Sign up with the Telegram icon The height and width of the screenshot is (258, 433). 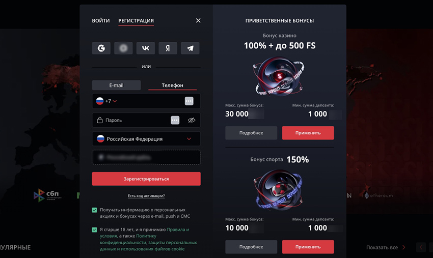190,48
